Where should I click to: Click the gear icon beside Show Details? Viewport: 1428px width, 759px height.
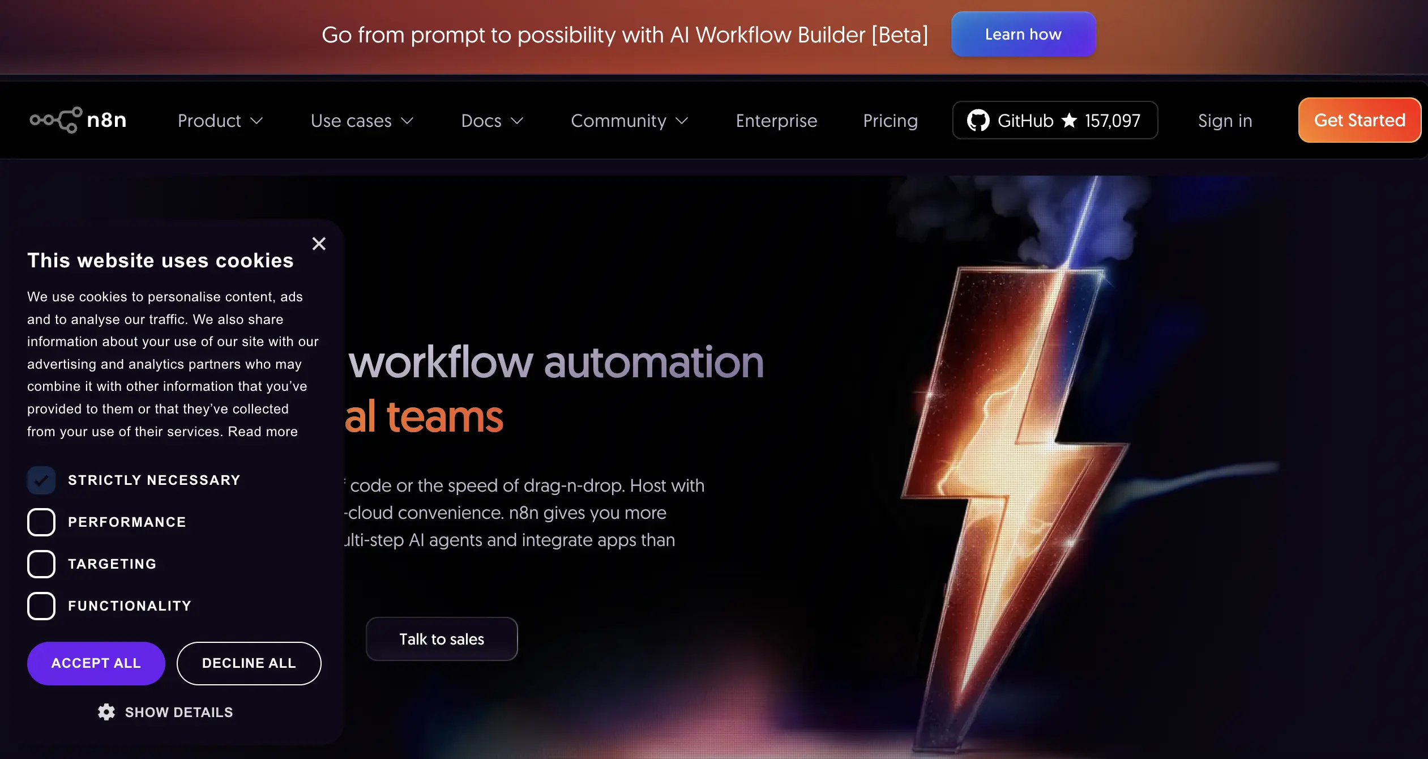coord(106,712)
